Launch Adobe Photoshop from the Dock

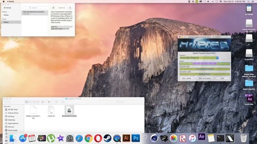coord(136,138)
